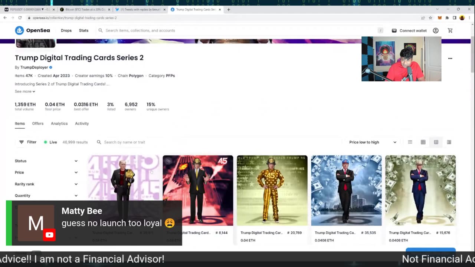
Task: Click the browser share page icon
Action: (423, 18)
